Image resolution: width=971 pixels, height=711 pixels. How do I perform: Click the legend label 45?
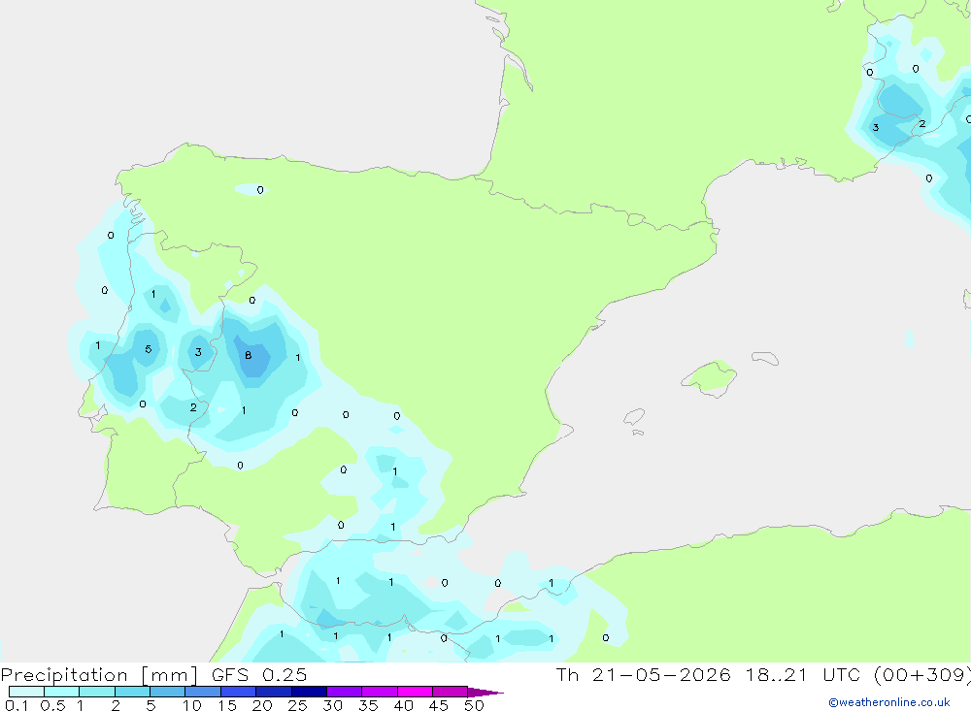pos(439,705)
